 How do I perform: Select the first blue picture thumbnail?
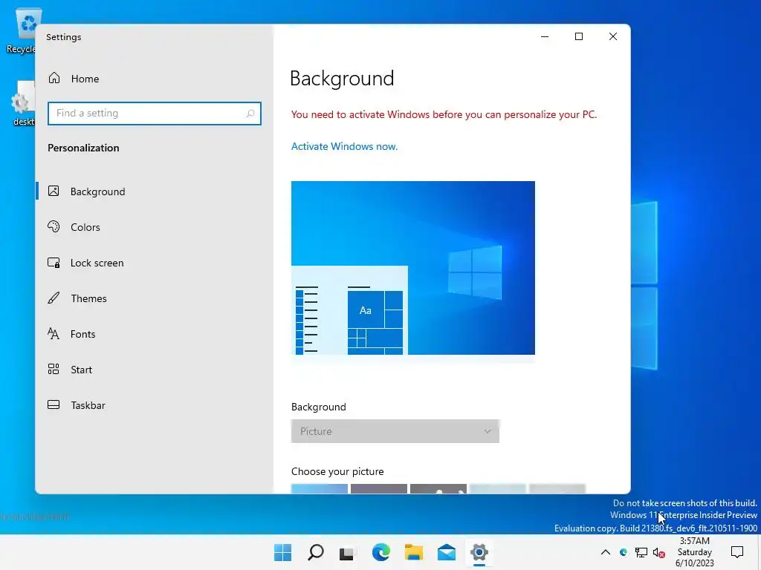tap(320, 488)
